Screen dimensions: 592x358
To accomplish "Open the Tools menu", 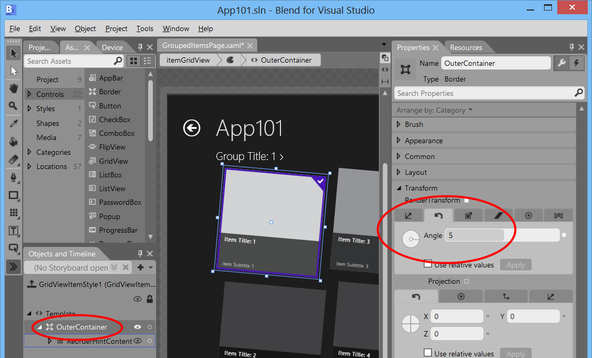I will pyautogui.click(x=145, y=28).
